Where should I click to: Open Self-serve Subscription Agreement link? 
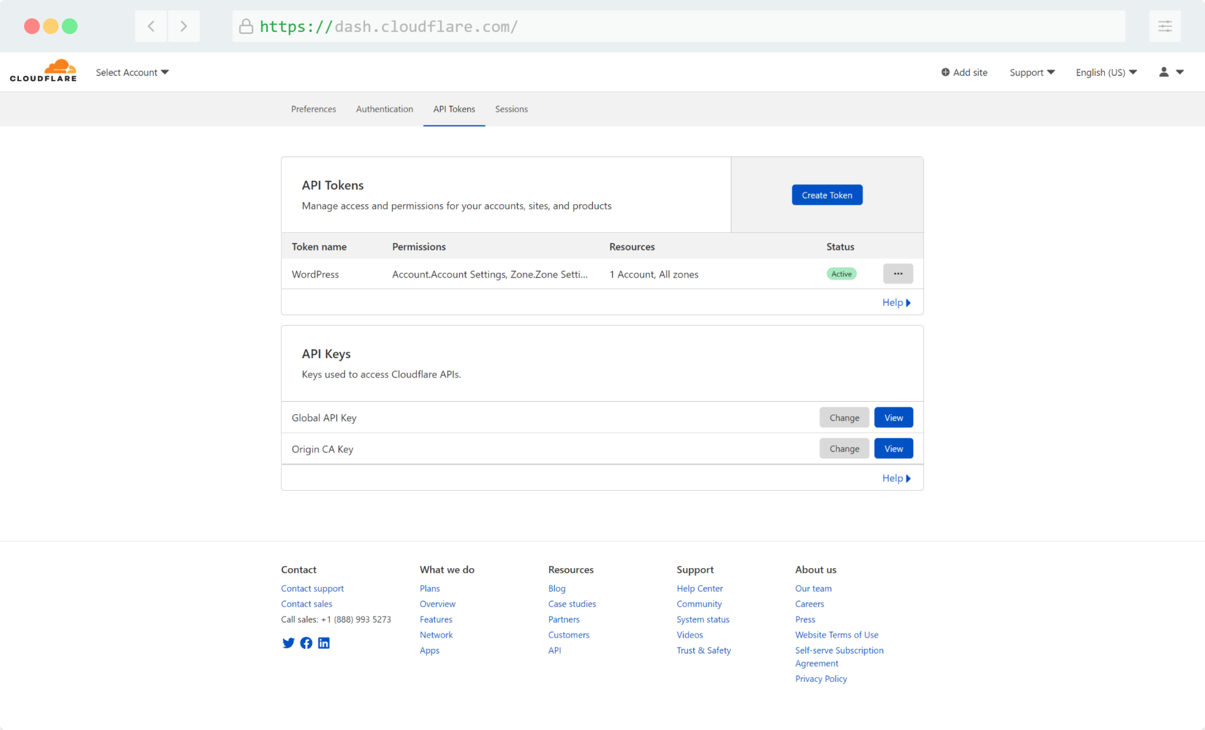(x=839, y=656)
